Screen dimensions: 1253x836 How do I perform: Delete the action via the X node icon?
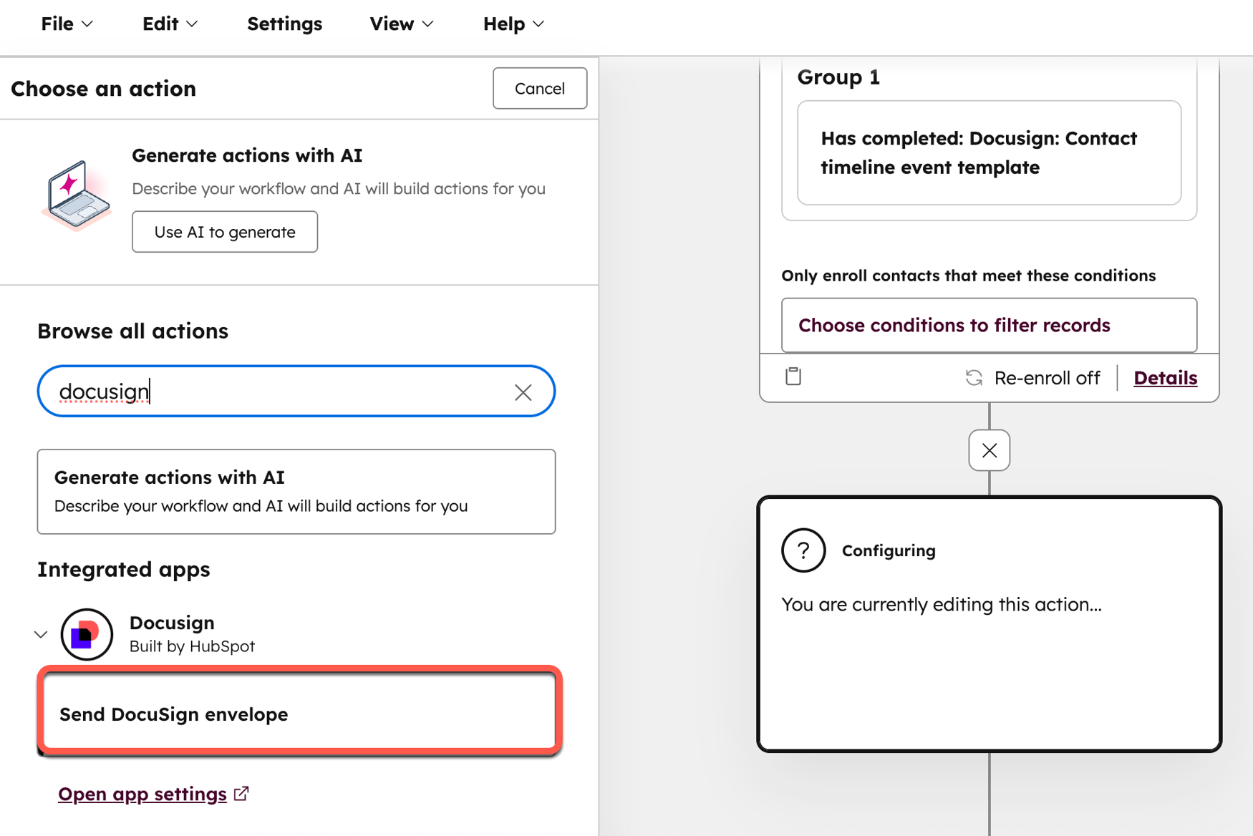[989, 451]
